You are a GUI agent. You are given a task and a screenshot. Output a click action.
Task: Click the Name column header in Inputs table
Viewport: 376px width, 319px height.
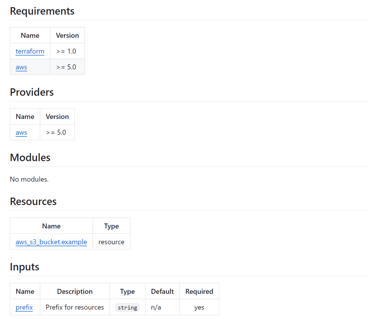[x=25, y=291]
